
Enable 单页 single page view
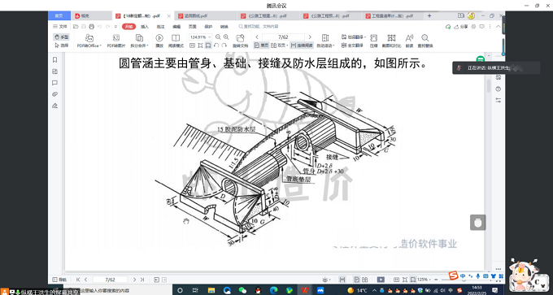(261, 46)
